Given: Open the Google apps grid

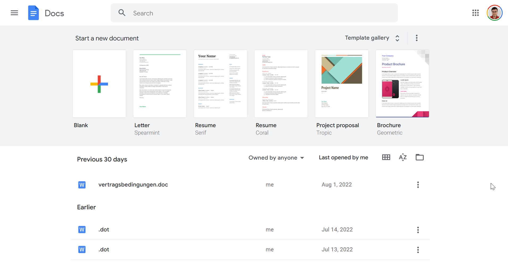Looking at the screenshot, I should click(x=475, y=13).
